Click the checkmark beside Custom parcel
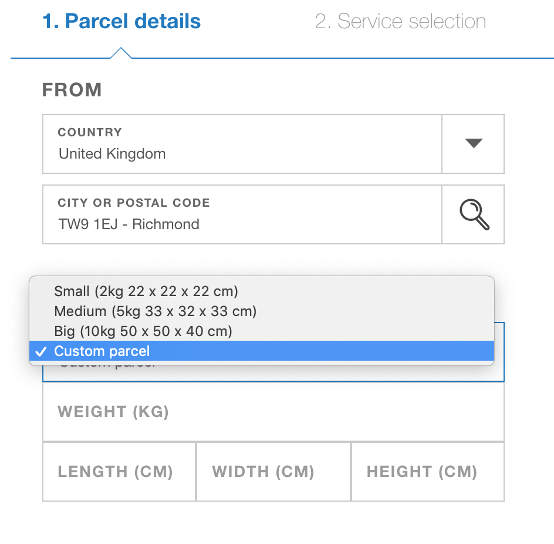Image resolution: width=554 pixels, height=544 pixels. 41,352
